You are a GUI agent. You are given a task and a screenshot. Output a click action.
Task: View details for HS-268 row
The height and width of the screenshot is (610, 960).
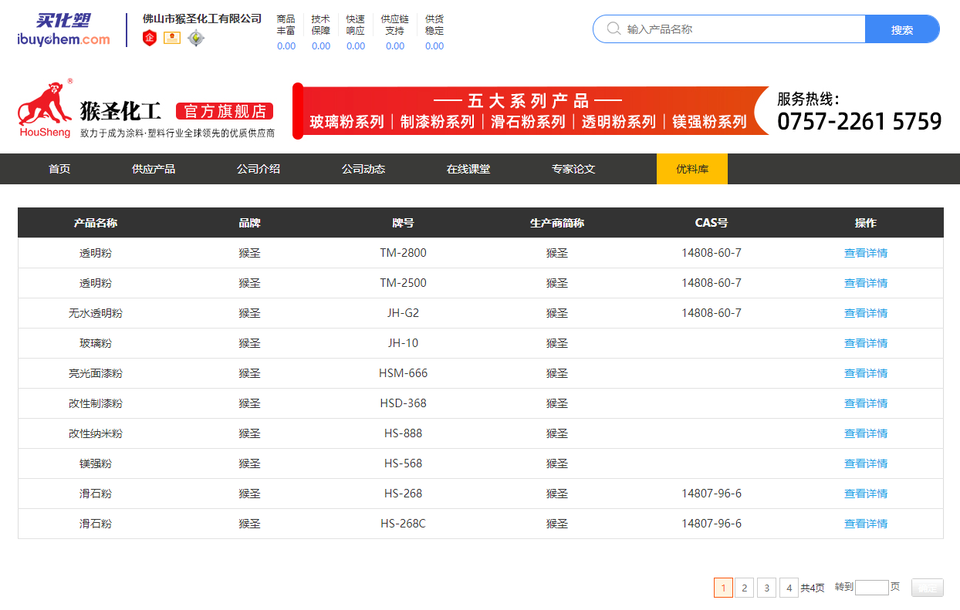pos(866,494)
